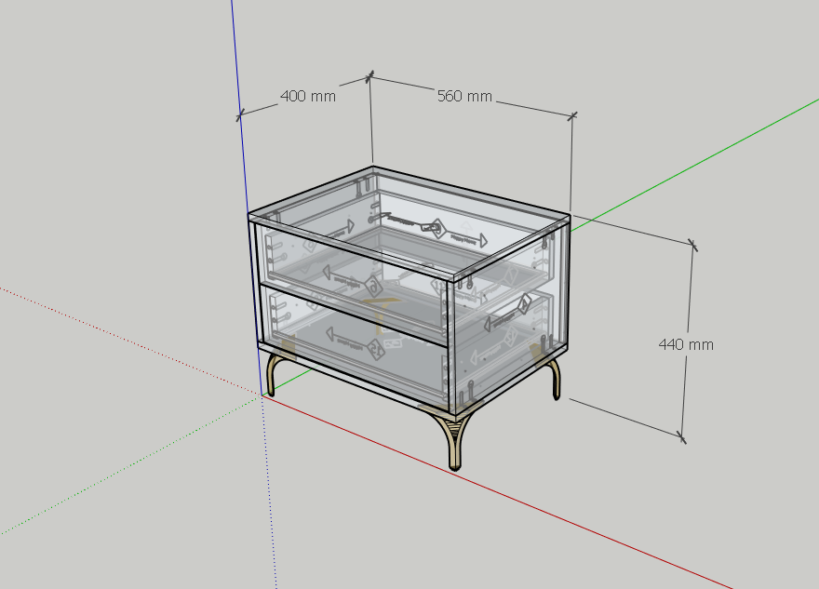Click right end tick of 560 mm dimension
Image resolution: width=819 pixels, height=589 pixels.
click(x=571, y=116)
